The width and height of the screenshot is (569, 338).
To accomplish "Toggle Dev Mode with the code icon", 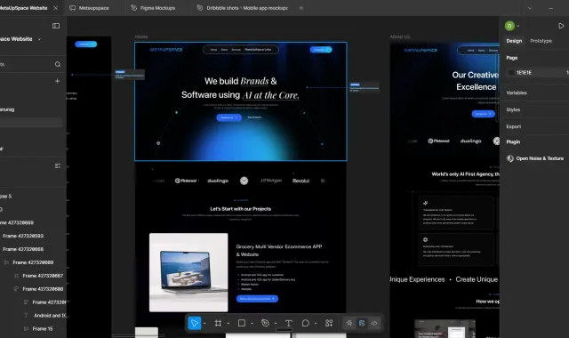I will (374, 323).
